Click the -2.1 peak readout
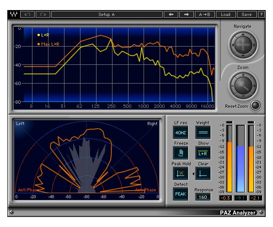The image size is (273, 227). coord(255,198)
